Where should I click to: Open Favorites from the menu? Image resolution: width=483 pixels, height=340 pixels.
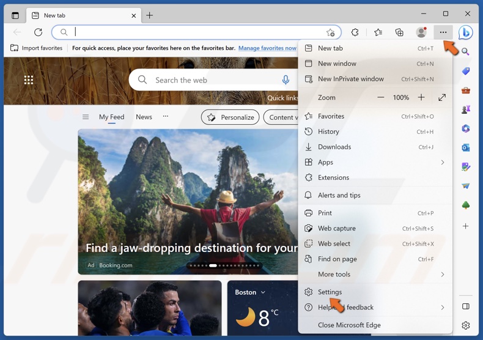[375, 116]
